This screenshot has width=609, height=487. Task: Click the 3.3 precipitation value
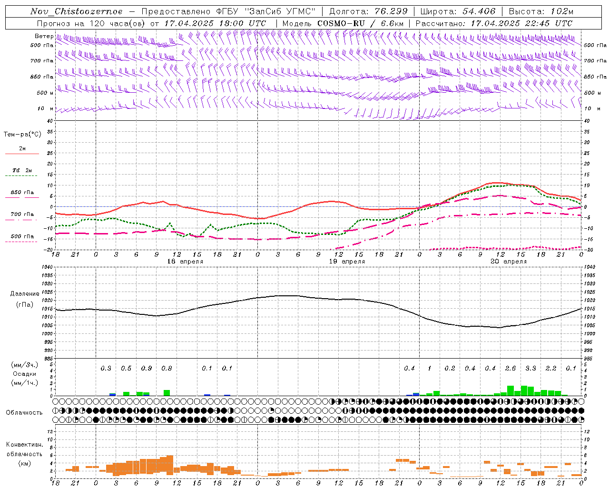(530, 369)
